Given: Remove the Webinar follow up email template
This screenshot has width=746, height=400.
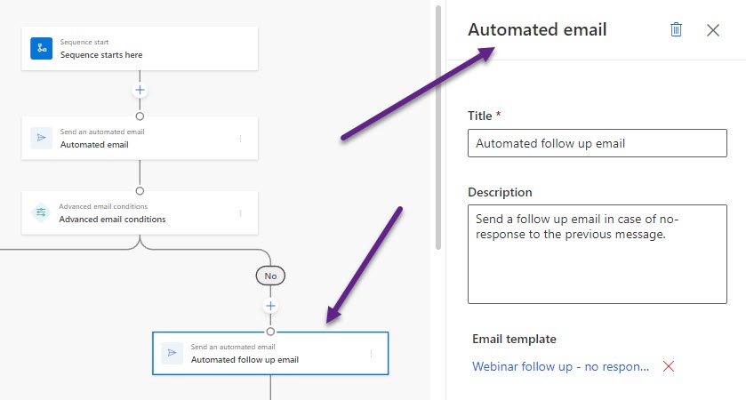Looking at the screenshot, I should pyautogui.click(x=669, y=366).
